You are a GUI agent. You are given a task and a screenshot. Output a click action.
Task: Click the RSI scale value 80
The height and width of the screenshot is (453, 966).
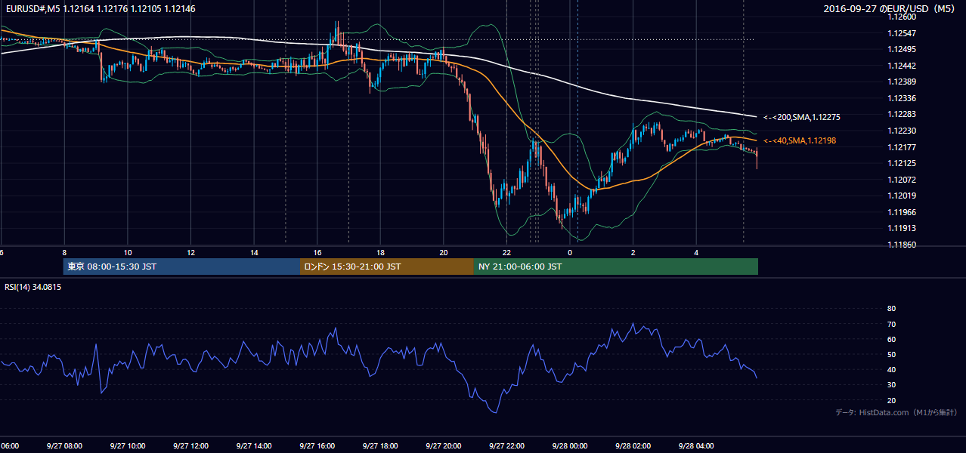click(x=891, y=309)
